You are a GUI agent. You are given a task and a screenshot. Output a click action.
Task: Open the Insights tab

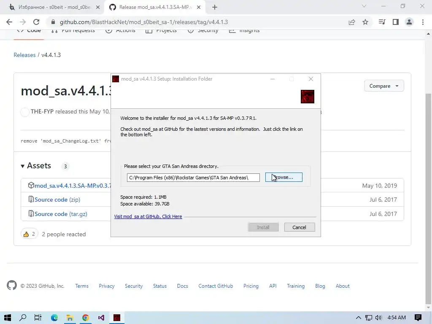[x=244, y=30]
